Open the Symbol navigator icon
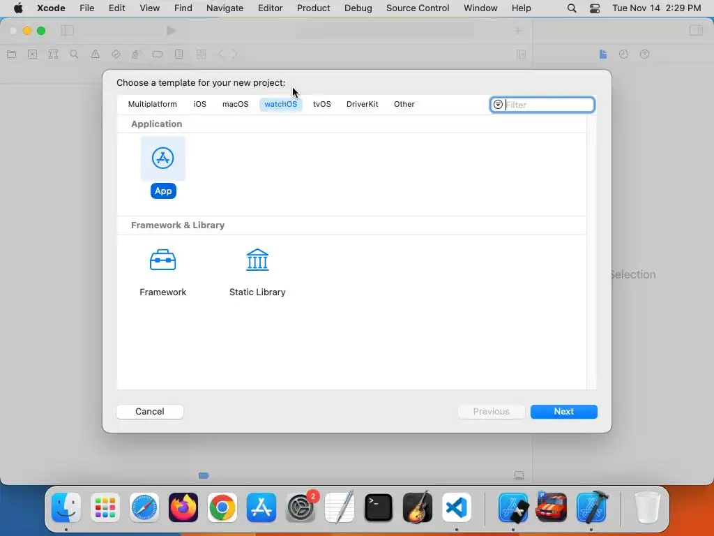The height and width of the screenshot is (536, 714). click(53, 54)
